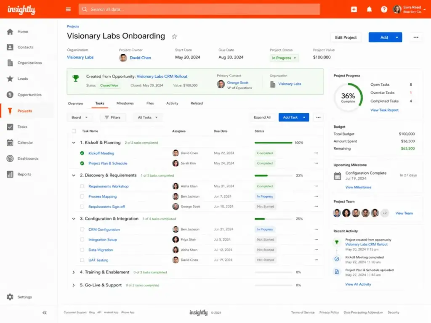431x323 pixels.
Task: Check the Data Migration checkbox
Action: [82, 250]
